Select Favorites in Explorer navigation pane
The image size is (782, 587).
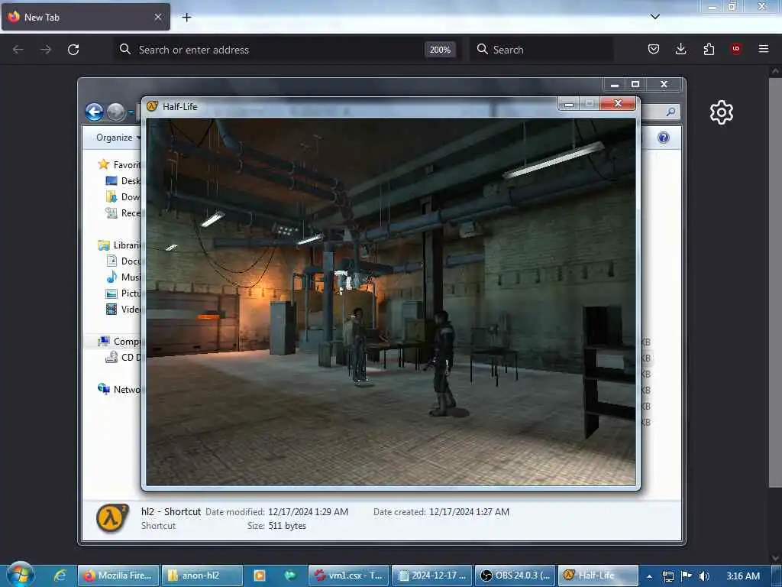[120, 165]
